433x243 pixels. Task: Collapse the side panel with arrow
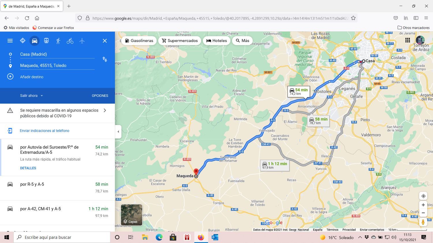pos(118,132)
